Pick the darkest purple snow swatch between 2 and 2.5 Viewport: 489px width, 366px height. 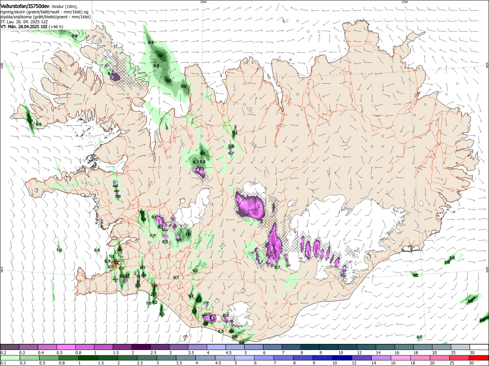tap(141, 347)
